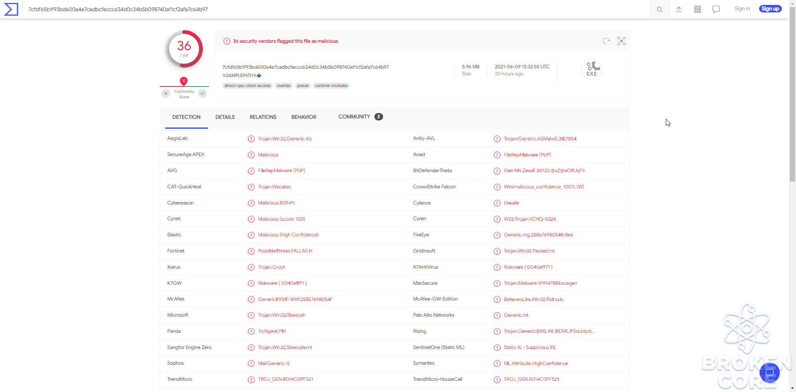Open the RELATIONS tab
Image resolution: width=796 pixels, height=392 pixels.
click(263, 117)
